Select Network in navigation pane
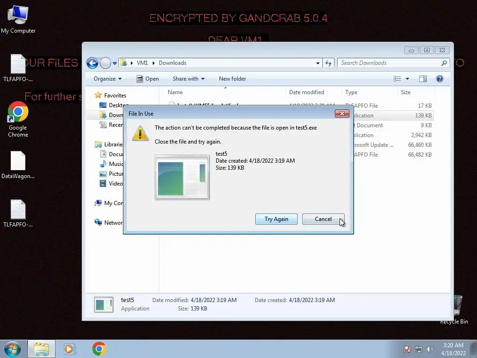477x358 pixels. click(108, 222)
